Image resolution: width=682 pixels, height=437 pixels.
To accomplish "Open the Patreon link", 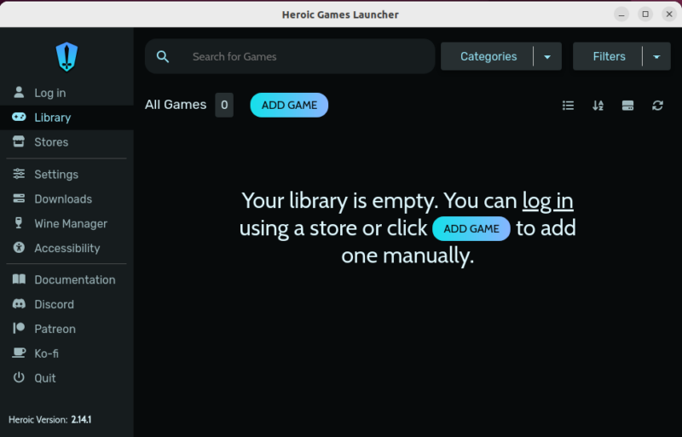I will (66, 329).
